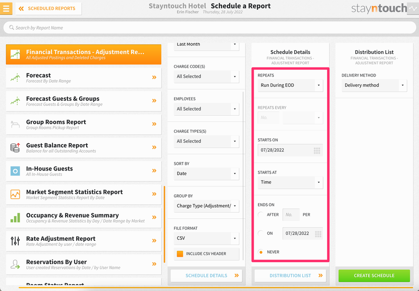Open Rate Adjustment Report
The height and width of the screenshot is (291, 419).
point(84,241)
